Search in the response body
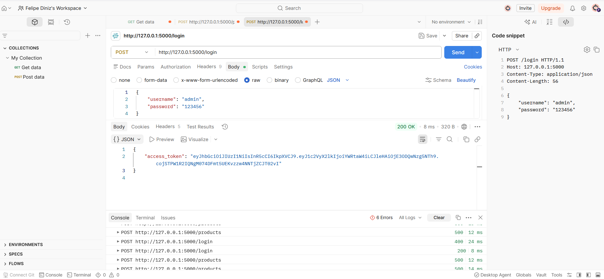The image size is (604, 279). (450, 139)
